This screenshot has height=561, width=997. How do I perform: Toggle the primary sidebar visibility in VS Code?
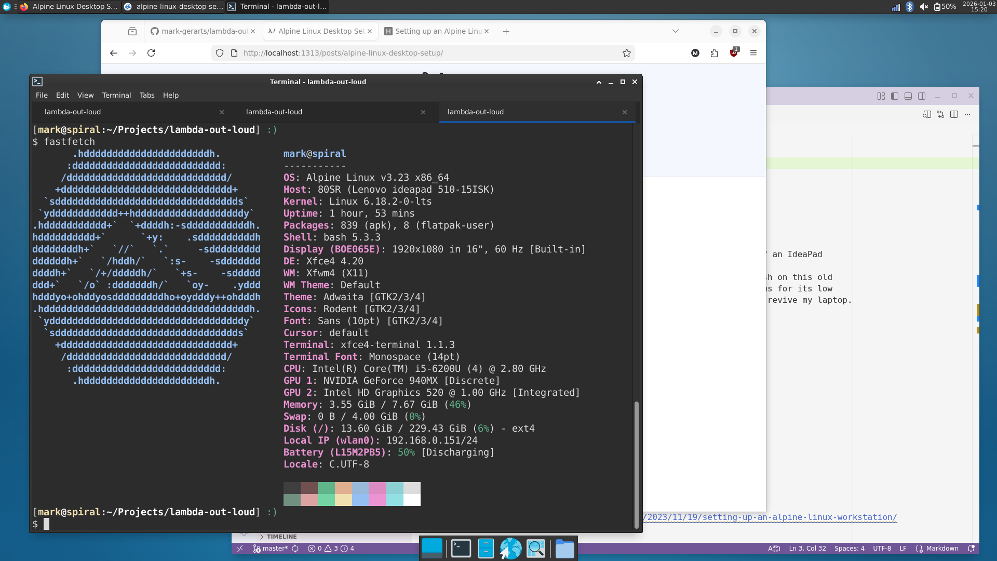[894, 96]
